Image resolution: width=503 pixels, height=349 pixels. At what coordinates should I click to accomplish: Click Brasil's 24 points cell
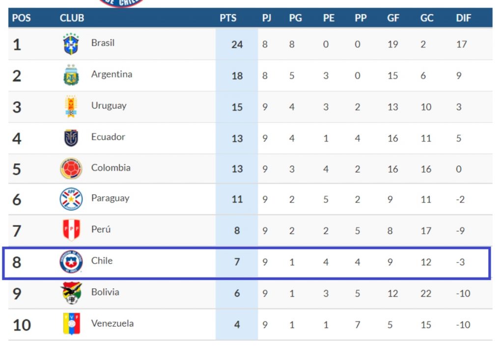tap(237, 45)
